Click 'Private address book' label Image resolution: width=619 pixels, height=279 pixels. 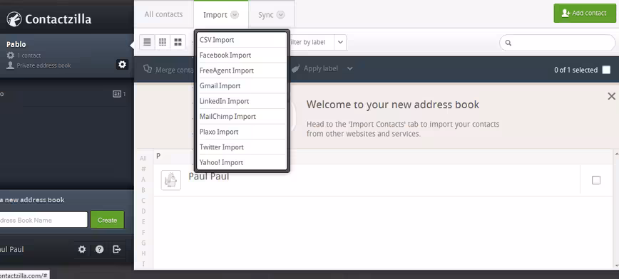44,65
